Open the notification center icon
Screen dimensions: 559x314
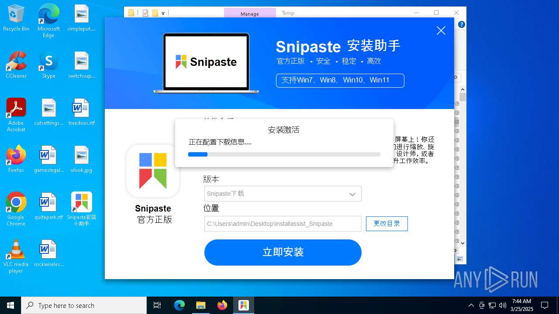pyautogui.click(x=545, y=305)
